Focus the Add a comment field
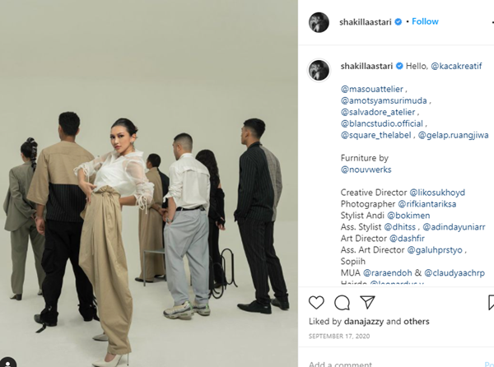Screen dimensions: 494x367 [394, 364]
